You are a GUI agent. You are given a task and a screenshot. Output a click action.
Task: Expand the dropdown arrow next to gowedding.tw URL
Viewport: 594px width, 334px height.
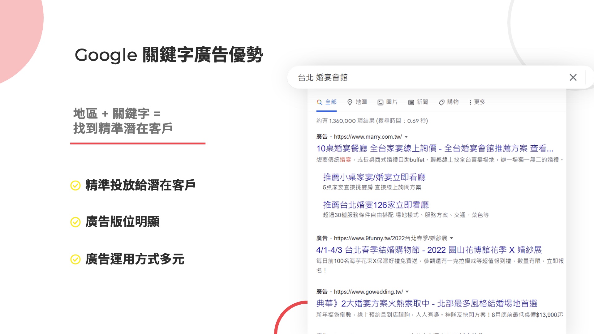407,292
